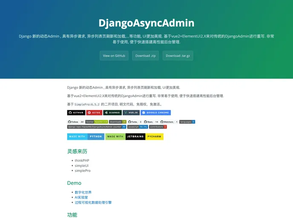The width and height of the screenshot is (293, 218).
Task: Click the thinkPHP list item
Action: [x=82, y=161]
